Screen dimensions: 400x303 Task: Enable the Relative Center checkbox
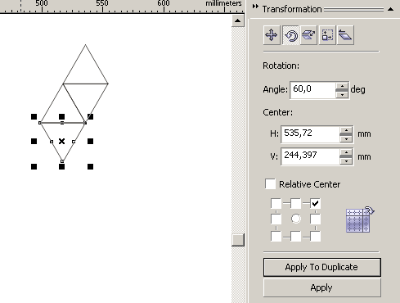[270, 184]
